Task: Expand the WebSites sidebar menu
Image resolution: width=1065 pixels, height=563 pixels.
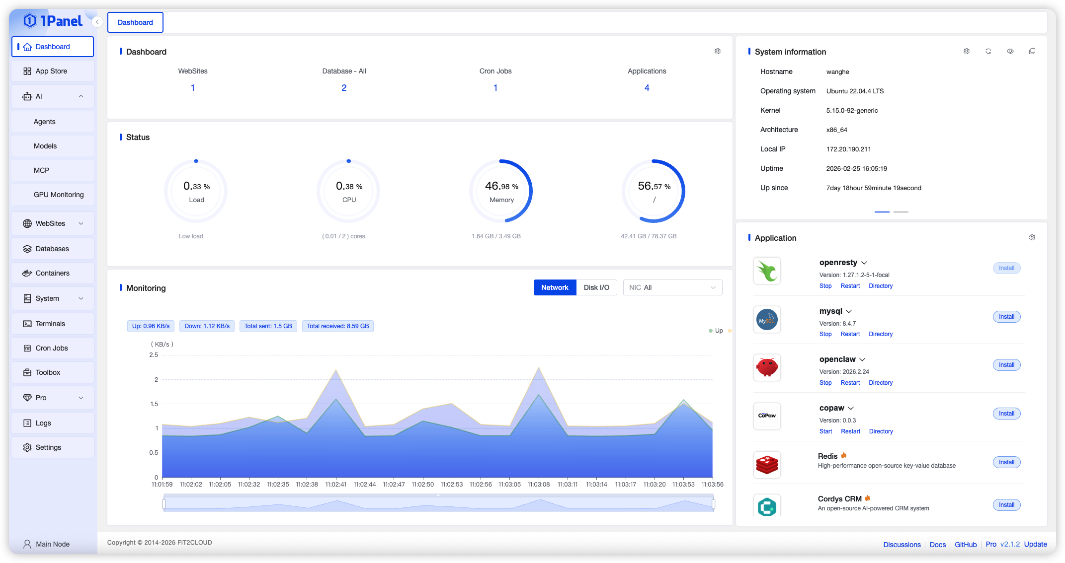Action: coord(81,223)
